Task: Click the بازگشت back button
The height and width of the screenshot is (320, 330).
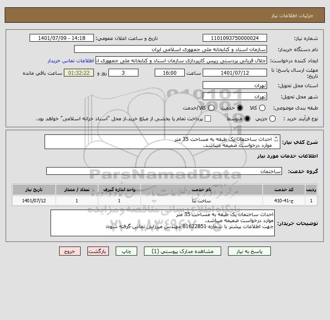Action: pos(98,251)
